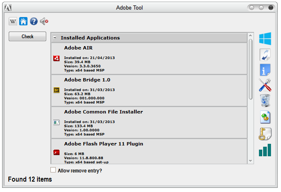Click the Adobe Bridge Br icon

[57, 90]
